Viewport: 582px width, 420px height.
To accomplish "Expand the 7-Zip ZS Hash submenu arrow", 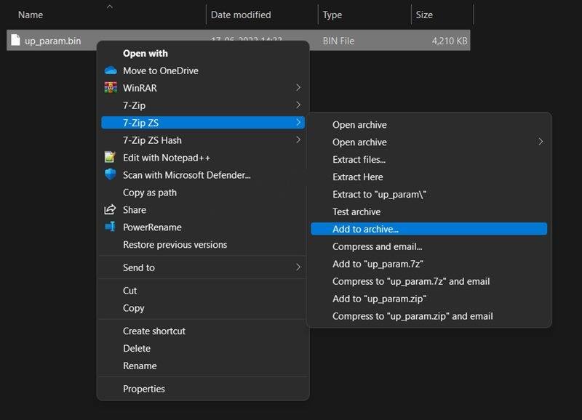I will point(298,140).
